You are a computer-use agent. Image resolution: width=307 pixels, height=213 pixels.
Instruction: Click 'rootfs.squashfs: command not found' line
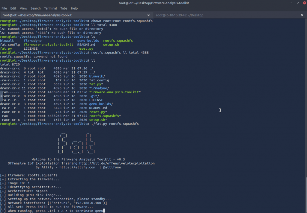click(34, 57)
